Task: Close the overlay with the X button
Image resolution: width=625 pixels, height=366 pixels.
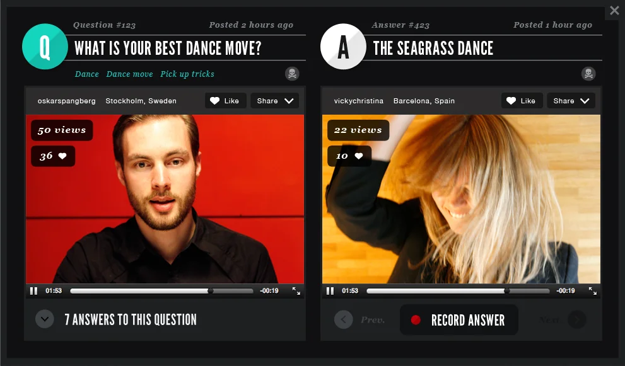Action: tap(614, 11)
